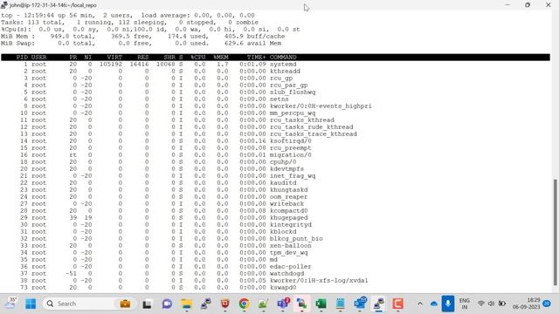Click the netns command text
Screen dimensions: 559x314
tap(279, 99)
